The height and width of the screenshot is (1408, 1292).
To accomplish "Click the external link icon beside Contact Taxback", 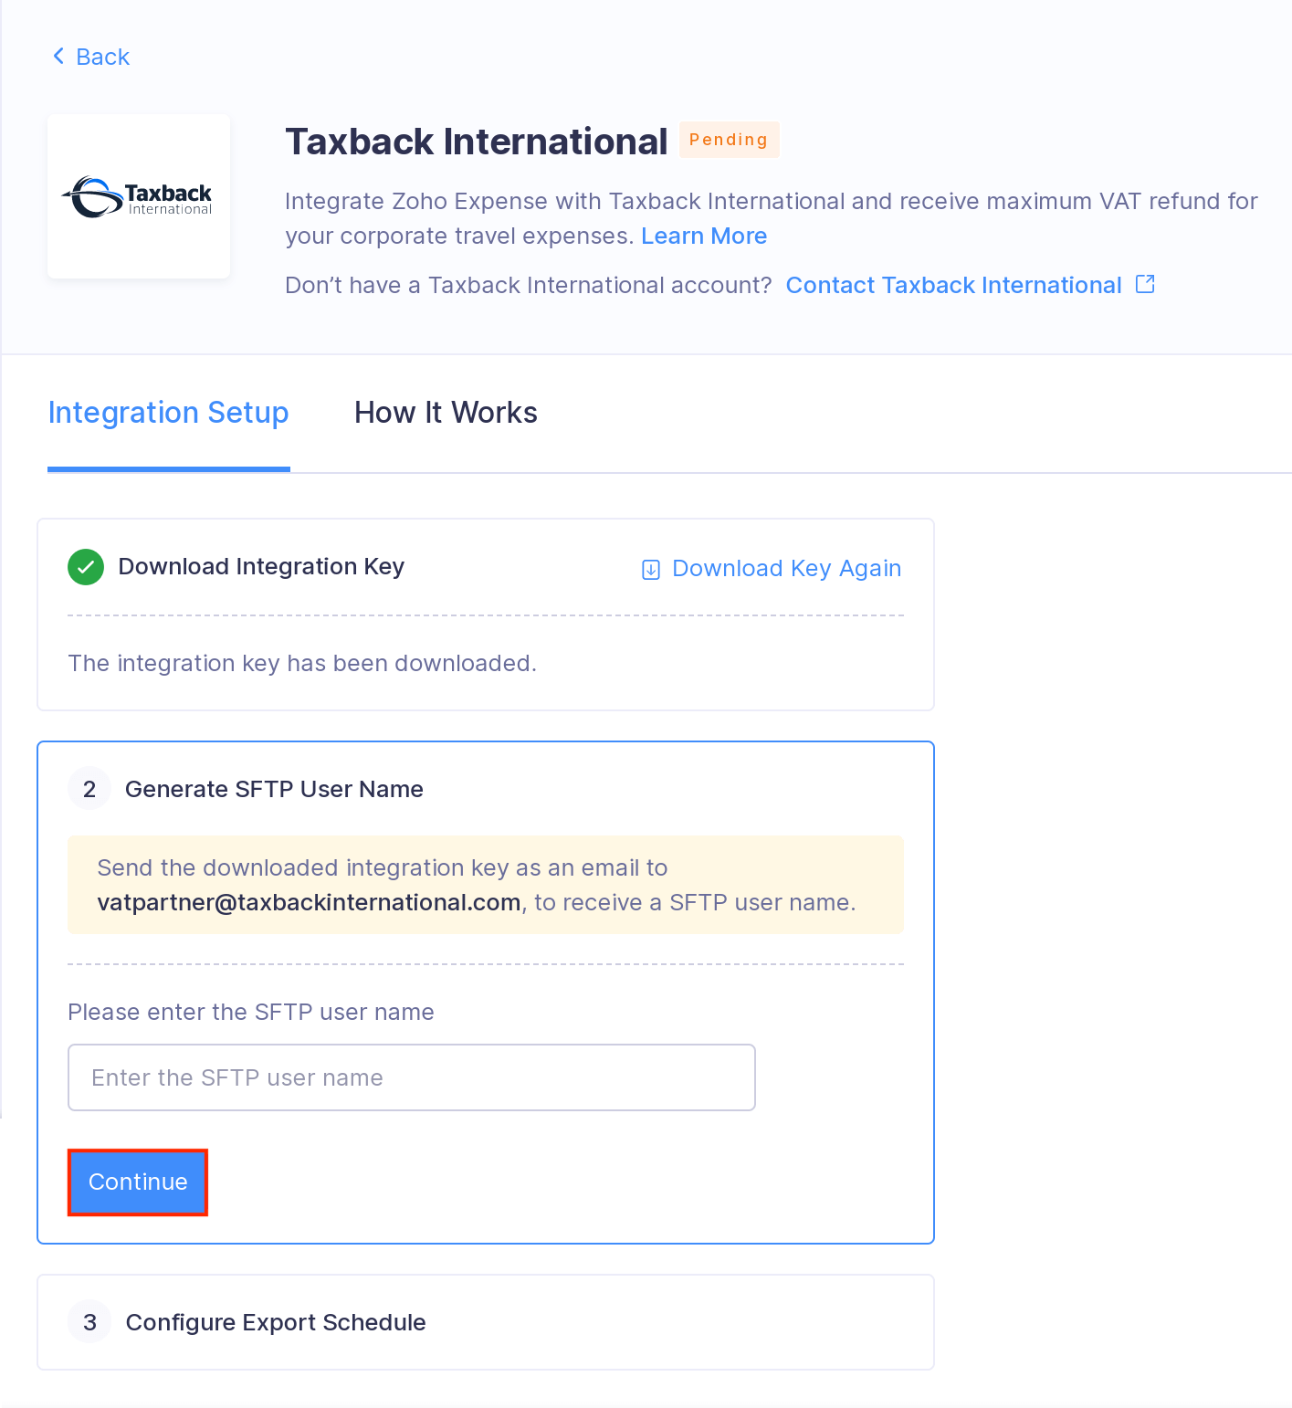I will 1145,284.
